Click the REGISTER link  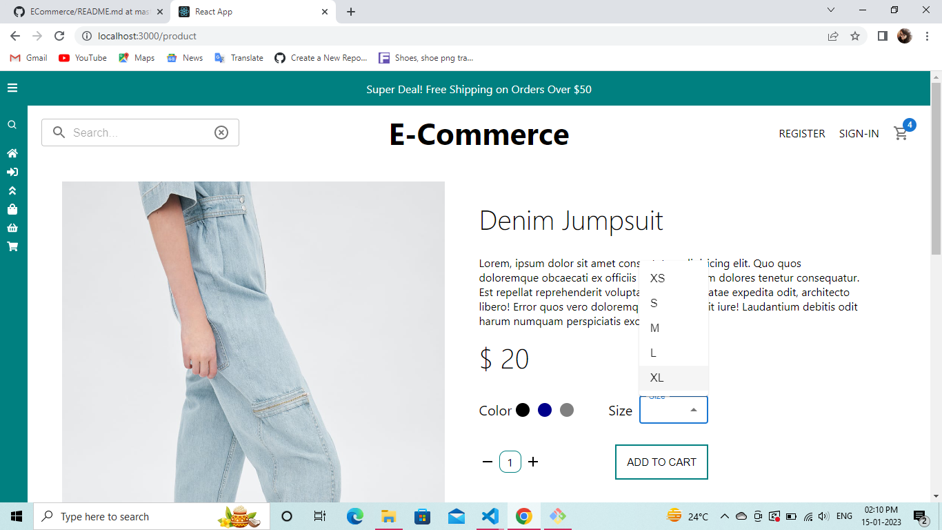pyautogui.click(x=801, y=133)
